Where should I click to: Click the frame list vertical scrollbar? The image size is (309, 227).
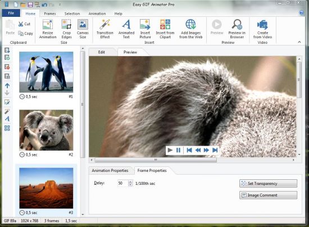tap(83, 105)
